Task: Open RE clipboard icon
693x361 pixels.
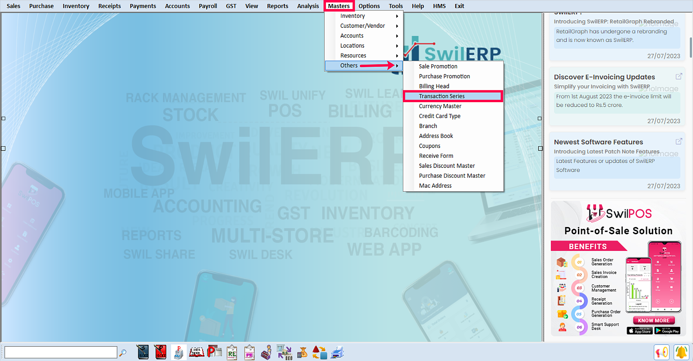Action: pyautogui.click(x=232, y=352)
